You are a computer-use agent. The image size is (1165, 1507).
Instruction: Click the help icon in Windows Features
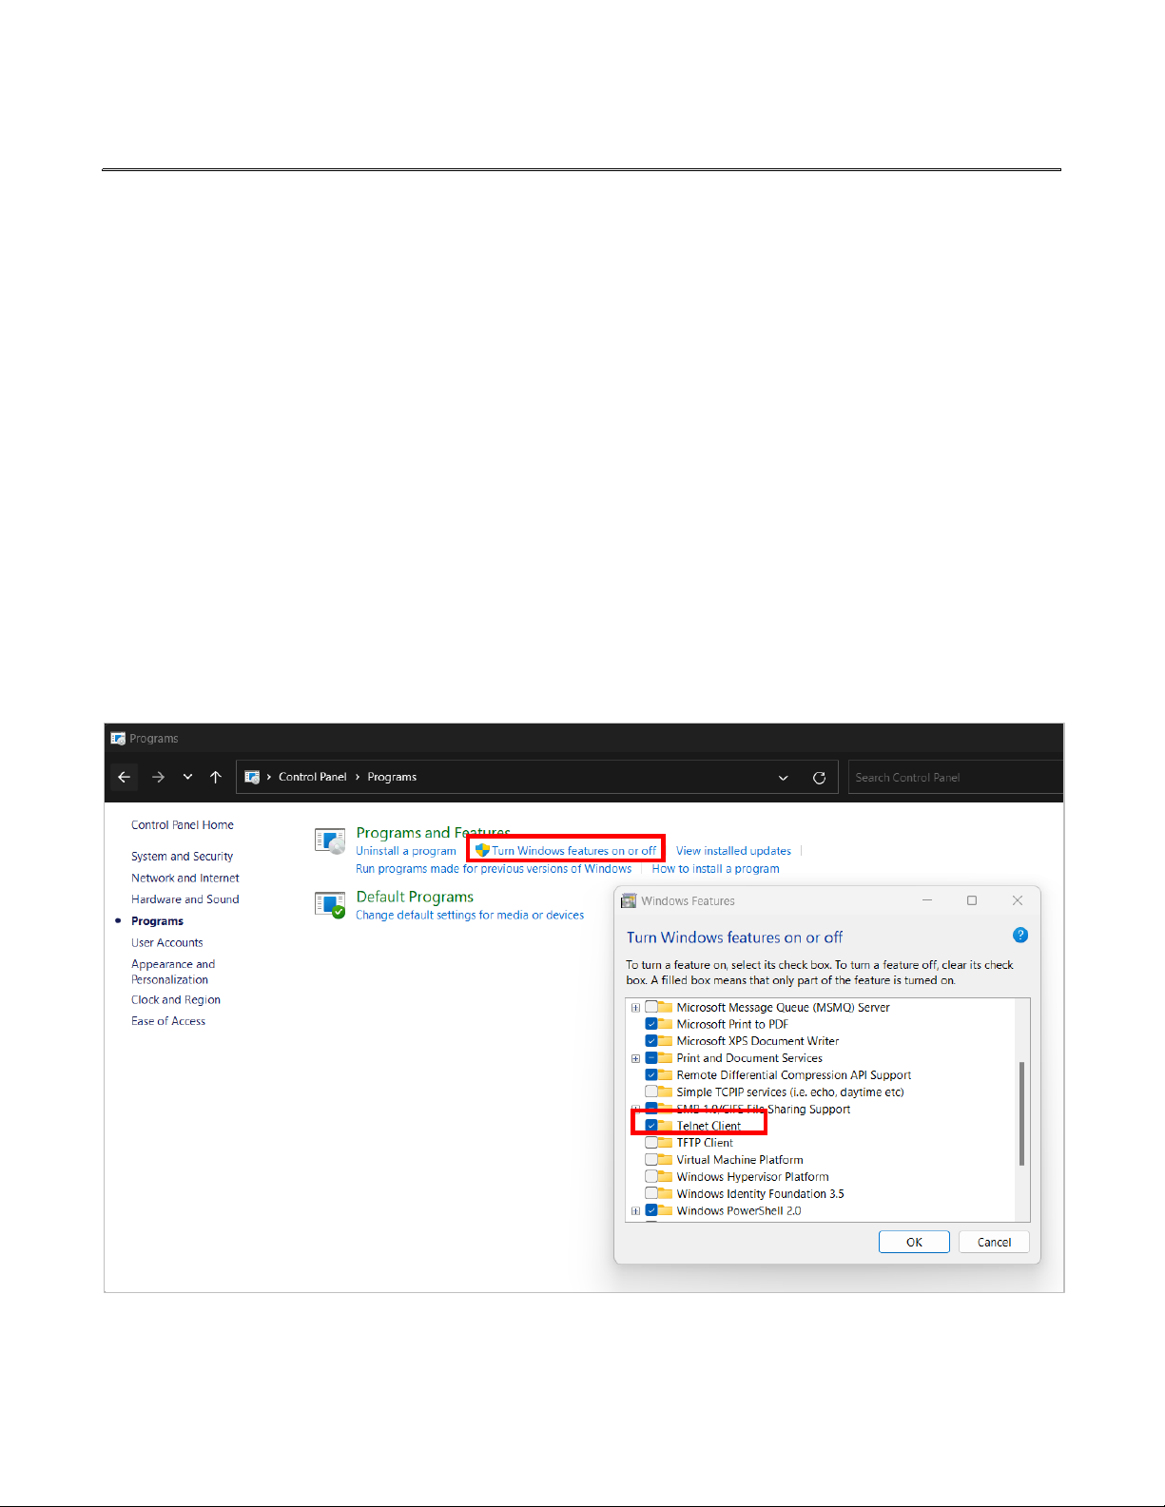1020,936
